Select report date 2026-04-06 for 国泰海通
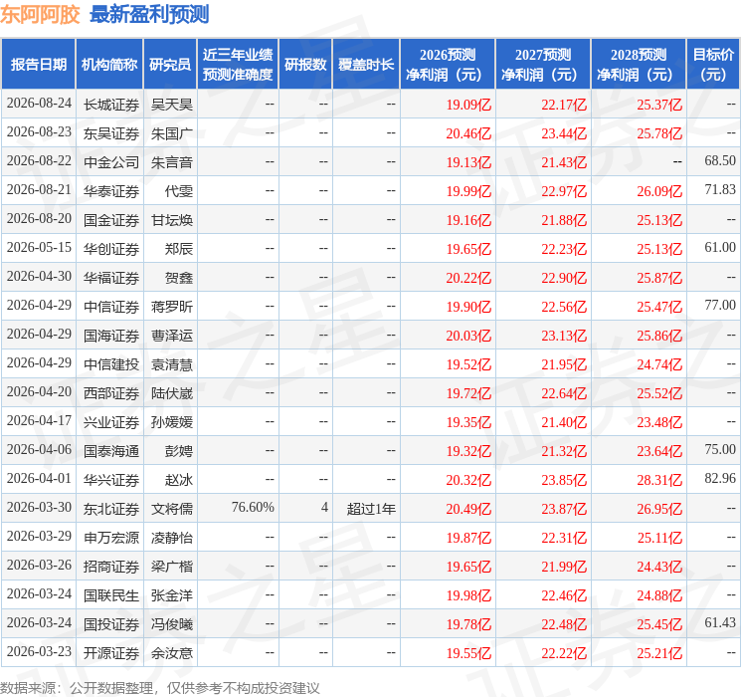 39,449
